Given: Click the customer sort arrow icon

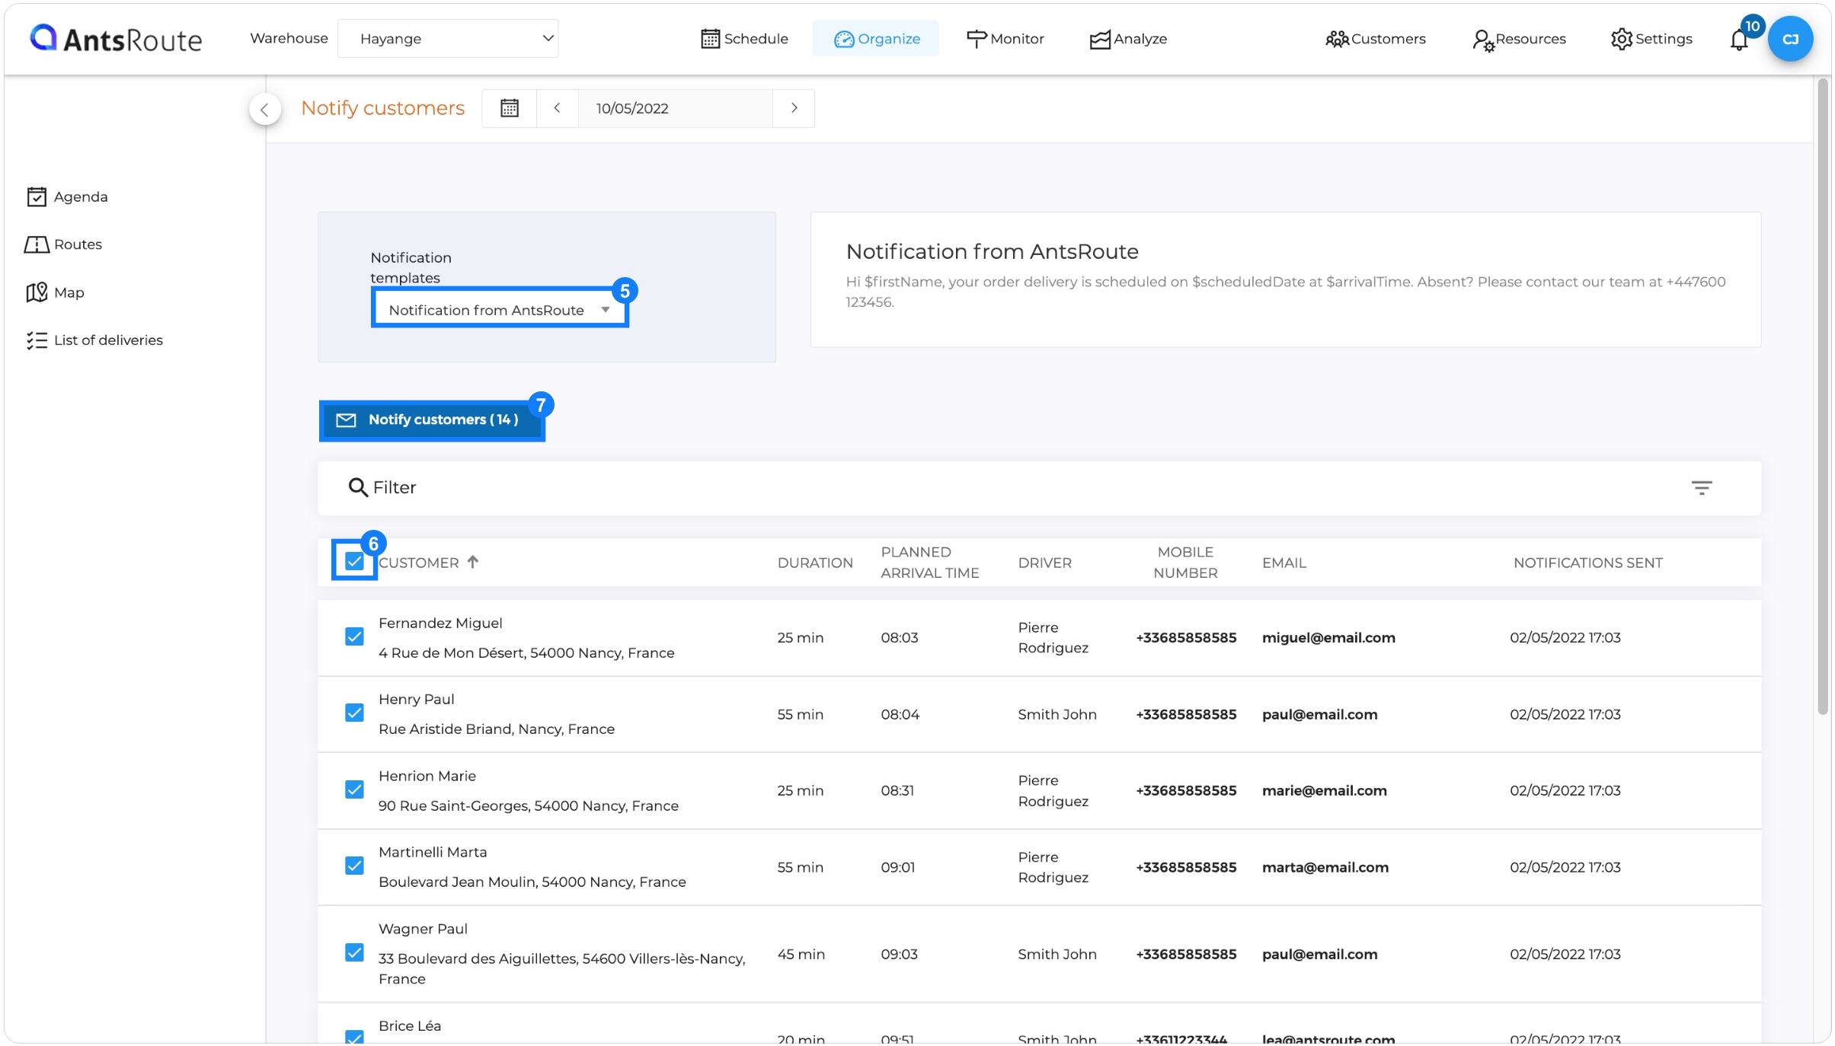Looking at the screenshot, I should tap(473, 562).
